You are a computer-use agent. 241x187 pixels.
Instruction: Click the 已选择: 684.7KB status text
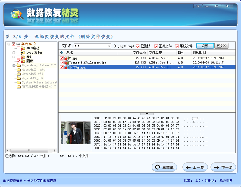(27, 156)
